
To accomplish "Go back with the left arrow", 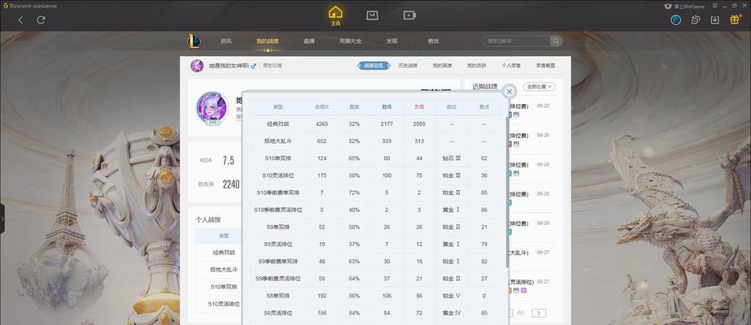I will click(x=20, y=20).
